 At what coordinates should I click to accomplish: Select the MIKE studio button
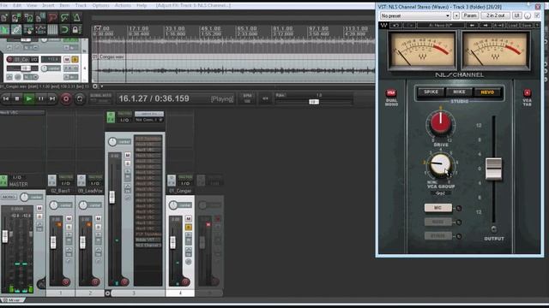point(460,92)
